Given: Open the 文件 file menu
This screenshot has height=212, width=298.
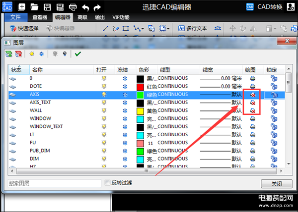Looking at the screenshot, I should coord(16,17).
